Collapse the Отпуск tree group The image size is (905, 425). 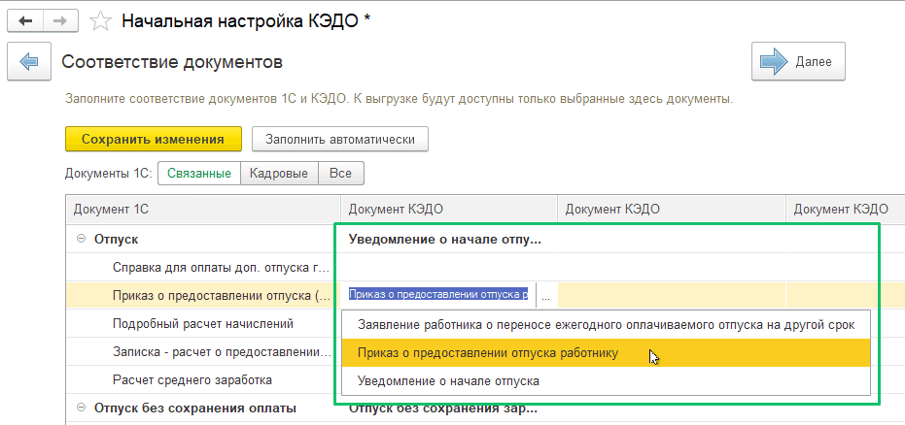(x=82, y=239)
